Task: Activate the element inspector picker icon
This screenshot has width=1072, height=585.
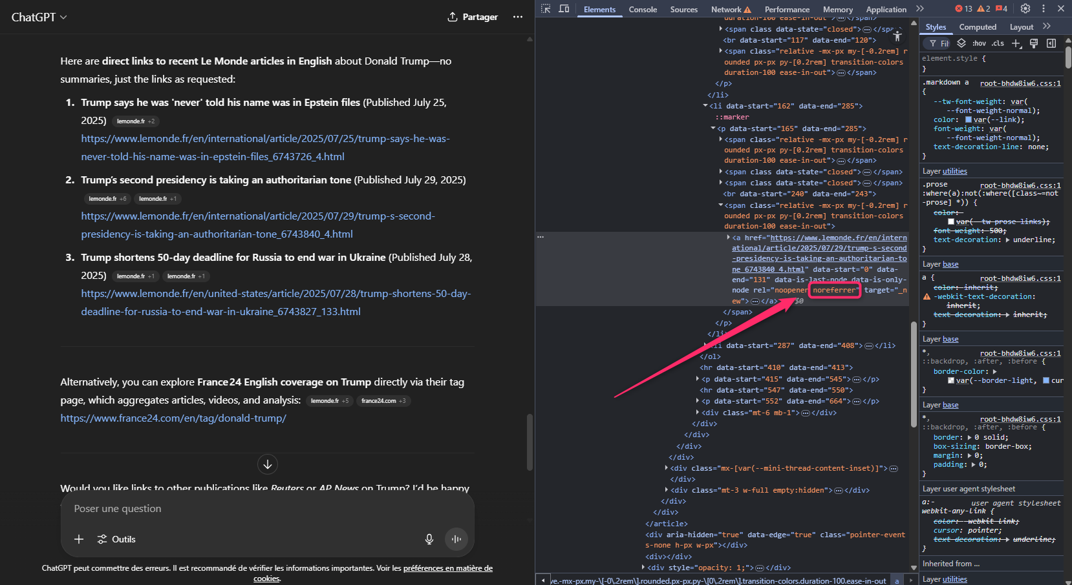Action: tap(546, 9)
